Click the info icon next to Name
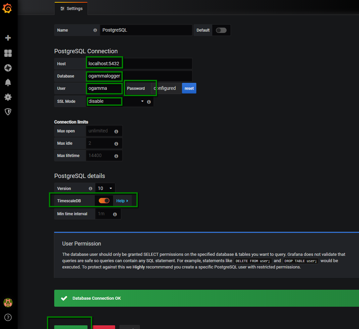The image size is (359, 329). [95, 30]
